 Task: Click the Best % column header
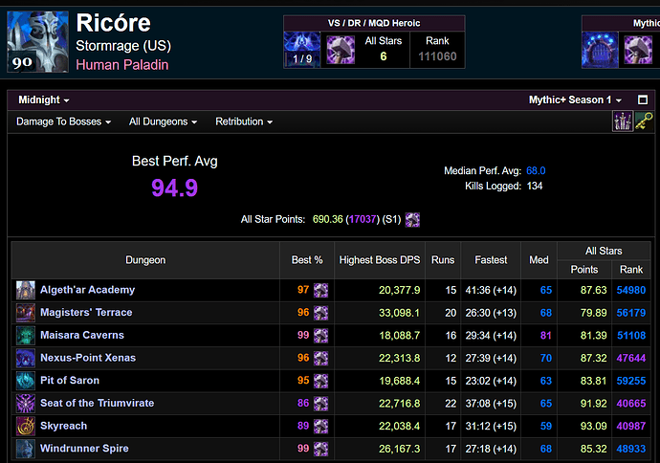tap(307, 260)
